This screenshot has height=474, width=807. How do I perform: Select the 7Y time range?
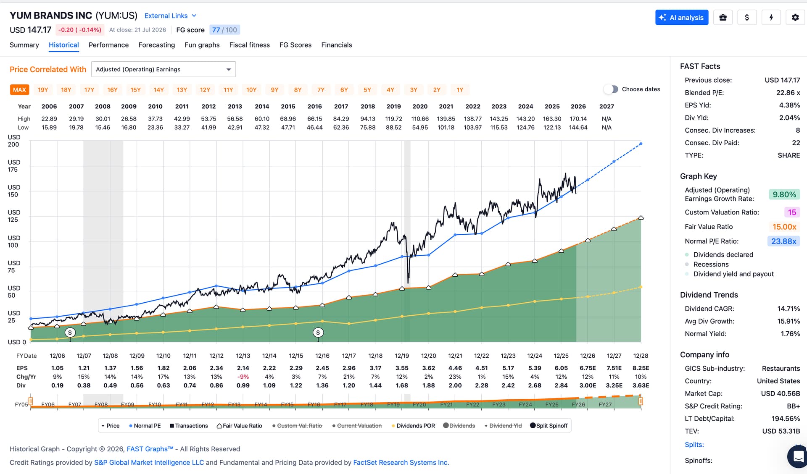click(321, 90)
